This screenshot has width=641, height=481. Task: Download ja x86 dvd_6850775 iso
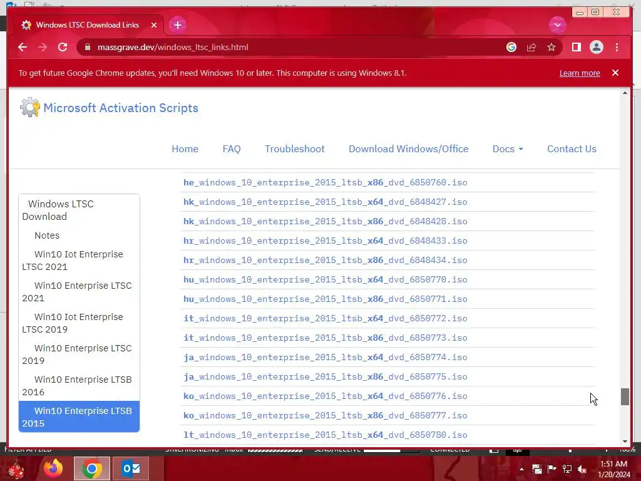pyautogui.click(x=326, y=376)
